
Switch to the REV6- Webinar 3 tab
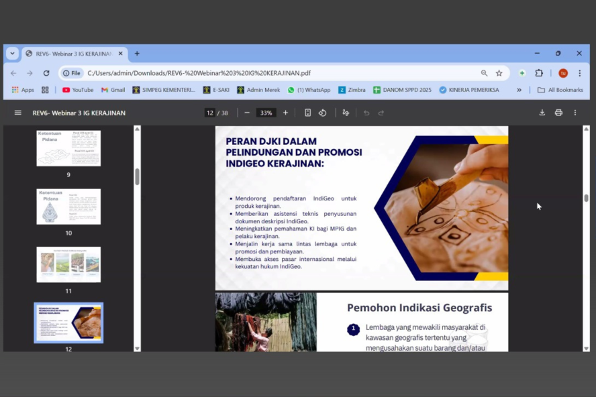[x=72, y=54]
